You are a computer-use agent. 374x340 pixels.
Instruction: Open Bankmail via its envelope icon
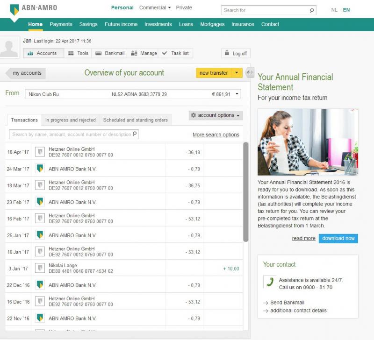[99, 53]
